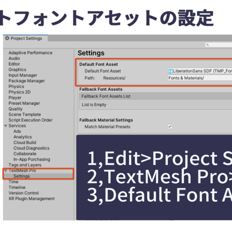
Task: Select the Audio category
Action: click(x=14, y=58)
